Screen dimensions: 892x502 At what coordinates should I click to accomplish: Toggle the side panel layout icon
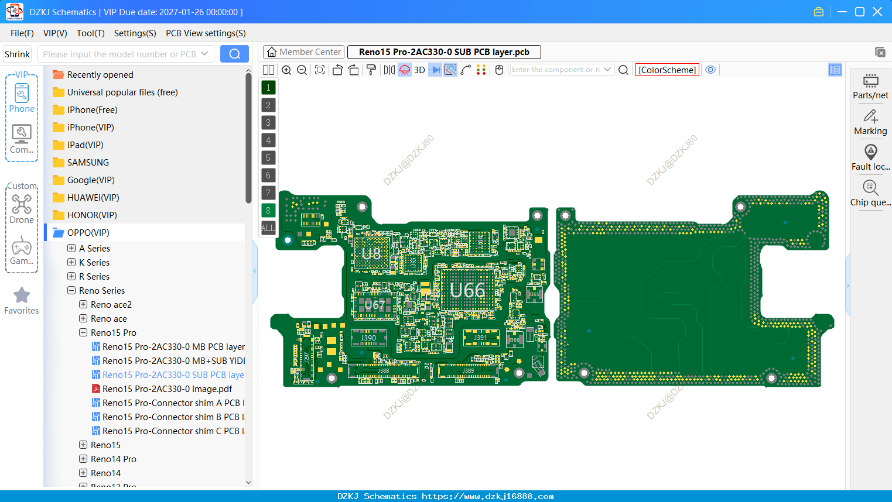pyautogui.click(x=835, y=70)
